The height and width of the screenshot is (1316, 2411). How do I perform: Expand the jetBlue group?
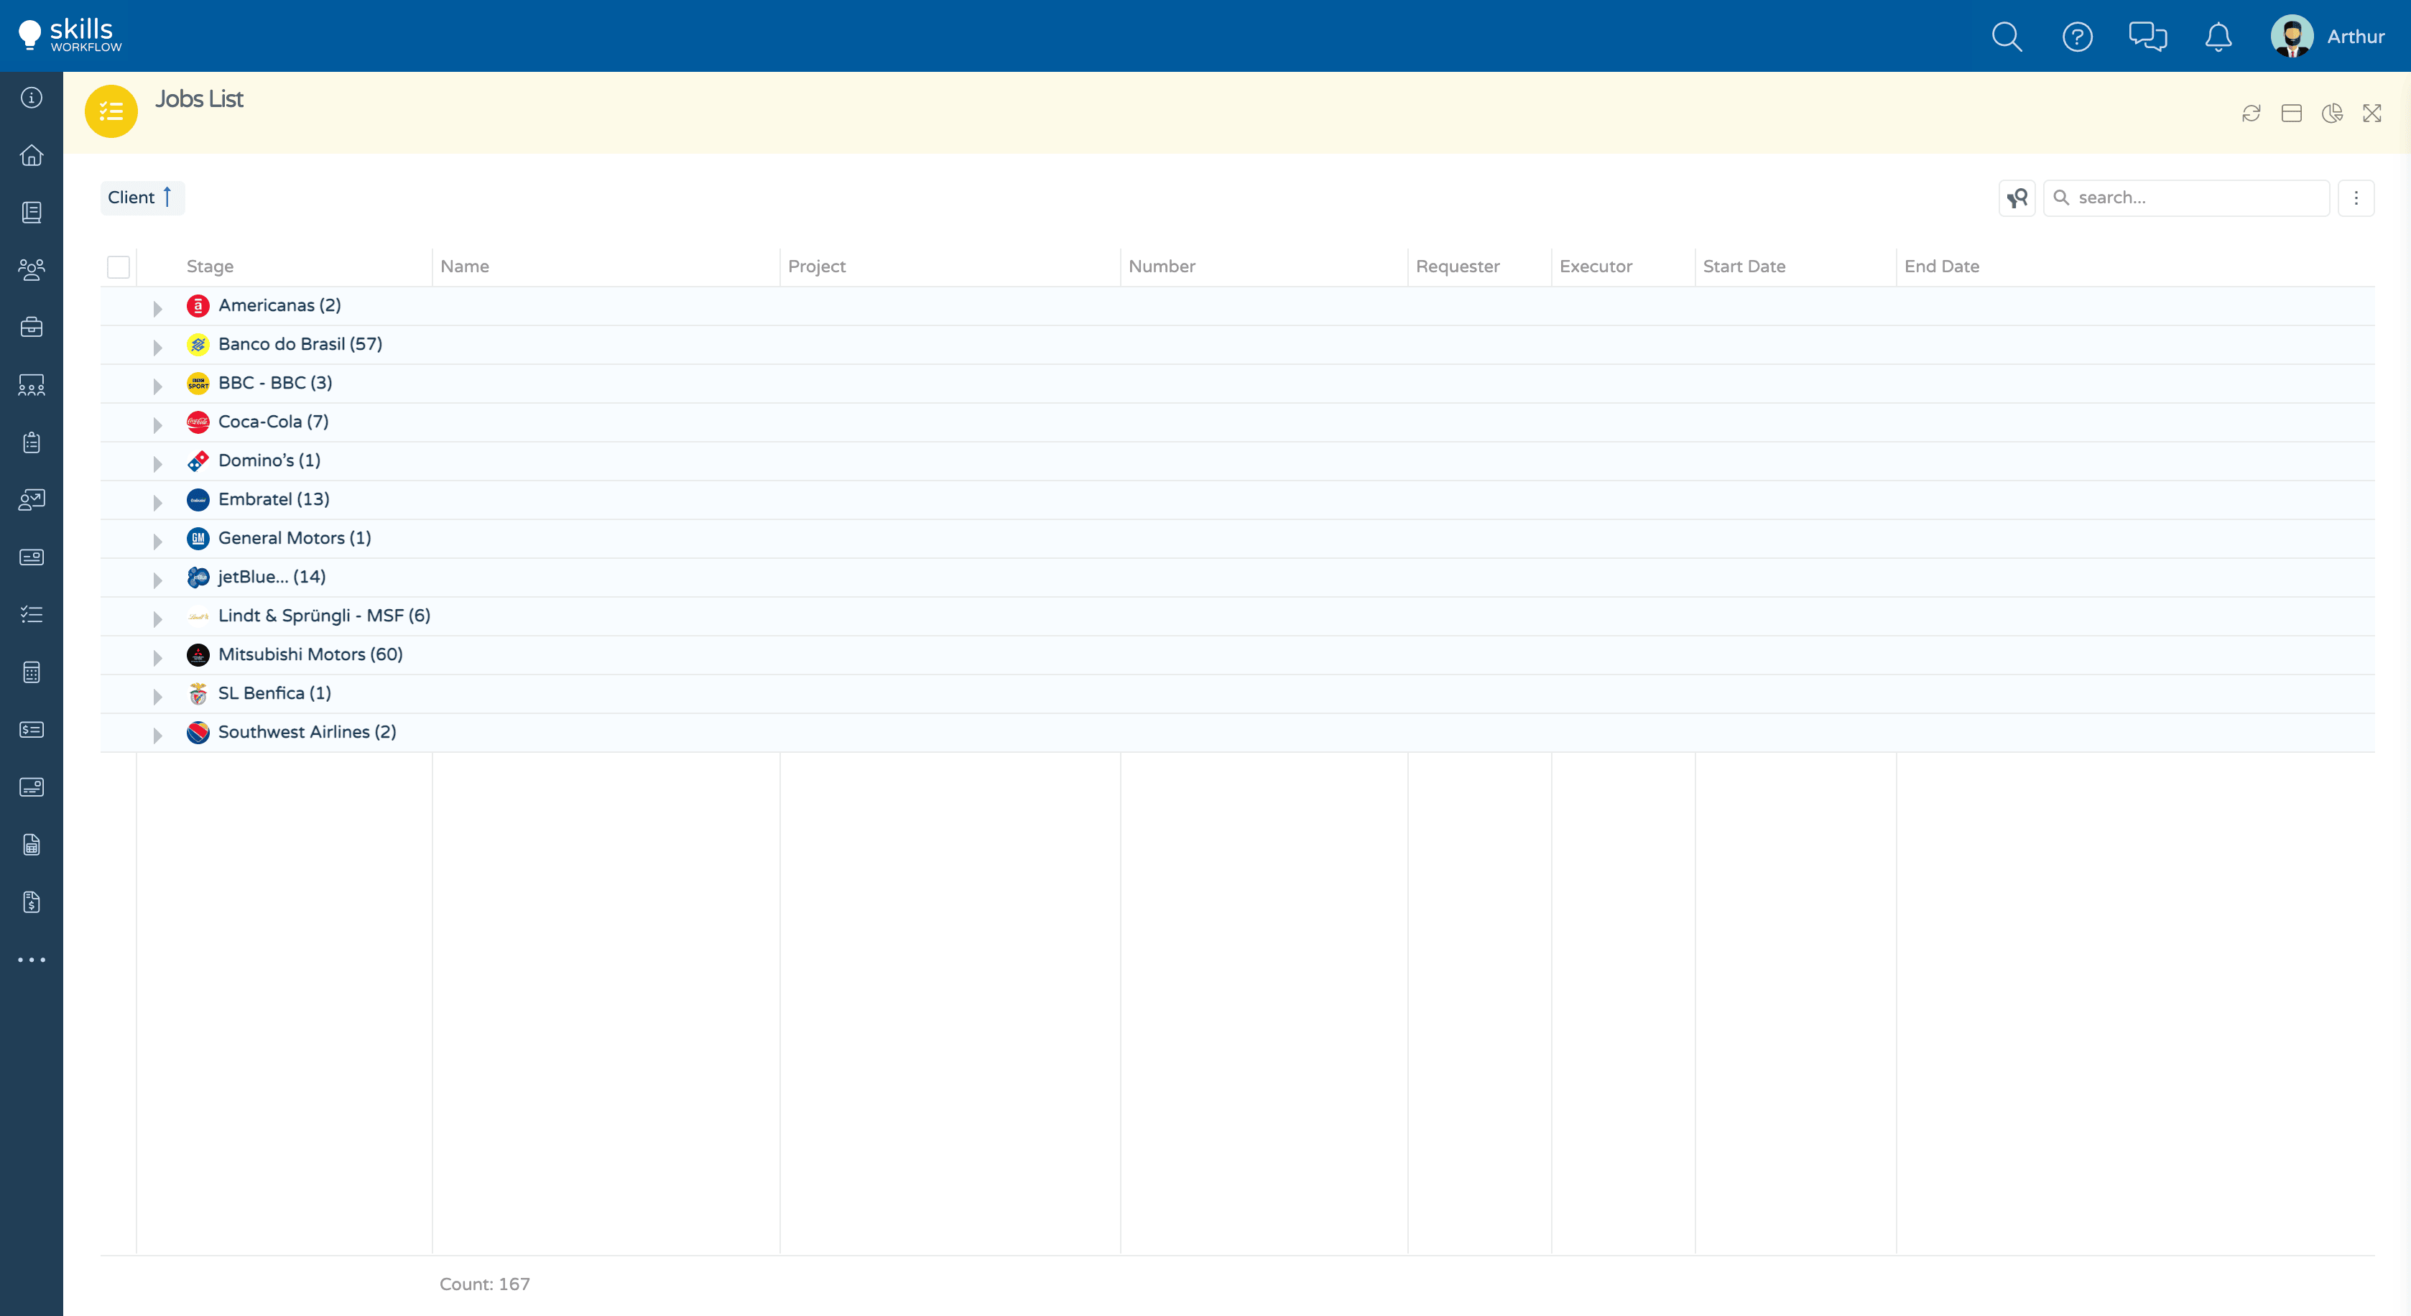point(157,580)
